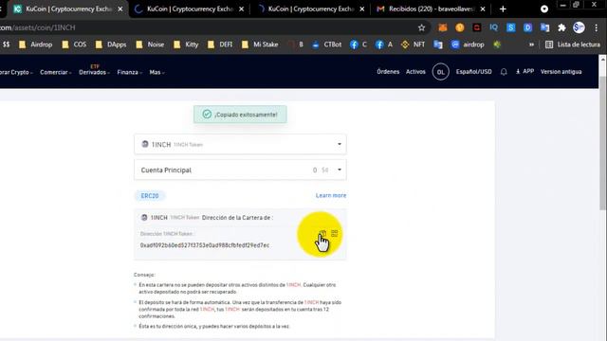The image size is (607, 341).
Task: Expand the Cuenta Principal account dropdown
Action: click(x=240, y=170)
